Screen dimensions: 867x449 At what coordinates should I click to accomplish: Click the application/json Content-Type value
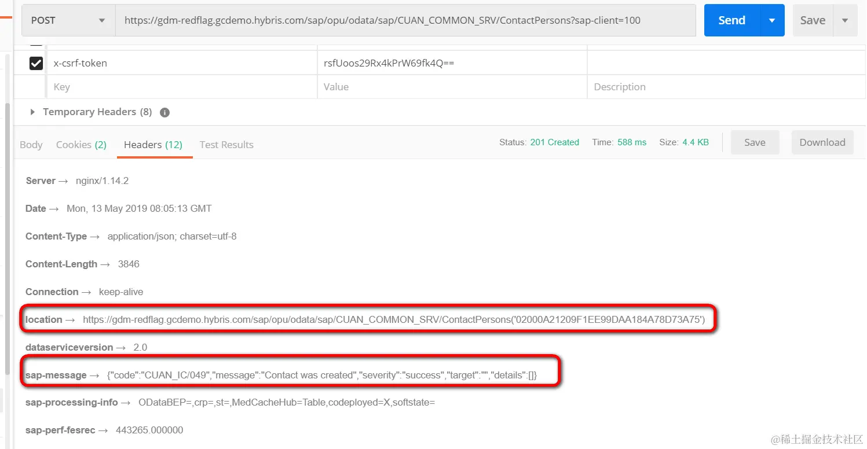pos(172,236)
